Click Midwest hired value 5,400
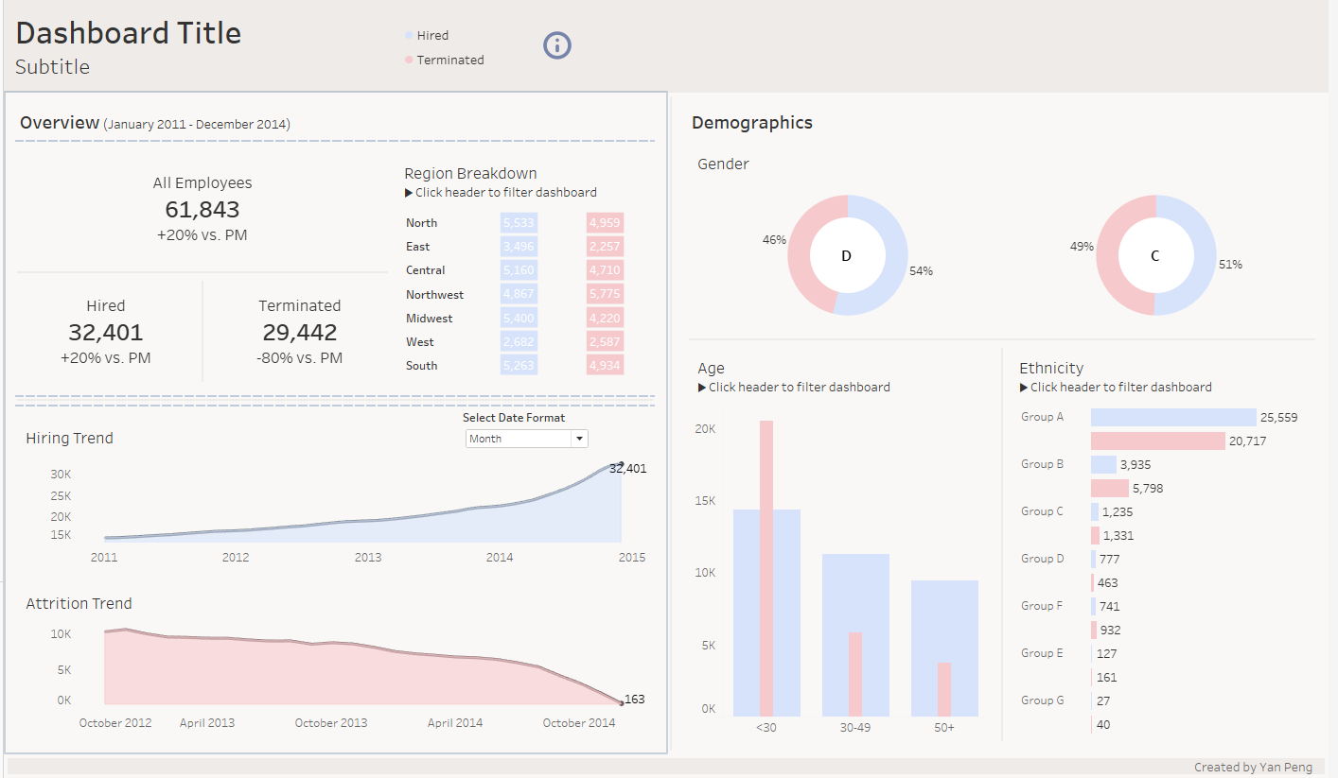Screen dimensions: 1338x778 (x=519, y=318)
